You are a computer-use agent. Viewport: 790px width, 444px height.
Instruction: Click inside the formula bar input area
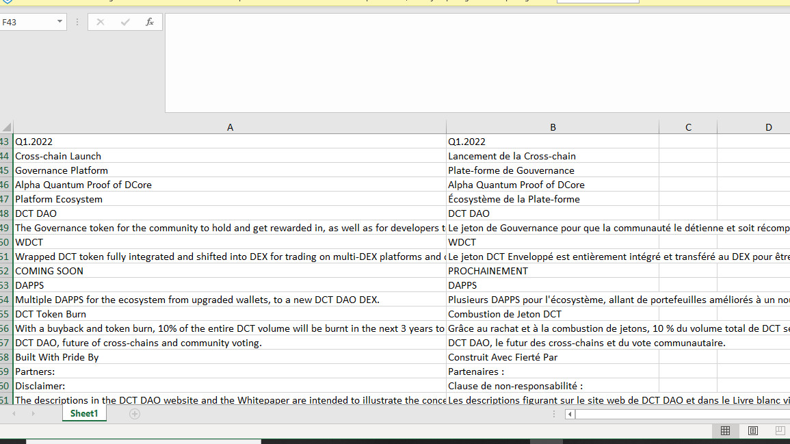[477, 62]
